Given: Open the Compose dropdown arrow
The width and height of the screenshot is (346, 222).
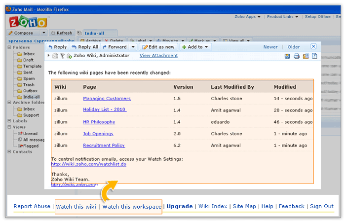Looking at the screenshot, I should click(44, 33).
